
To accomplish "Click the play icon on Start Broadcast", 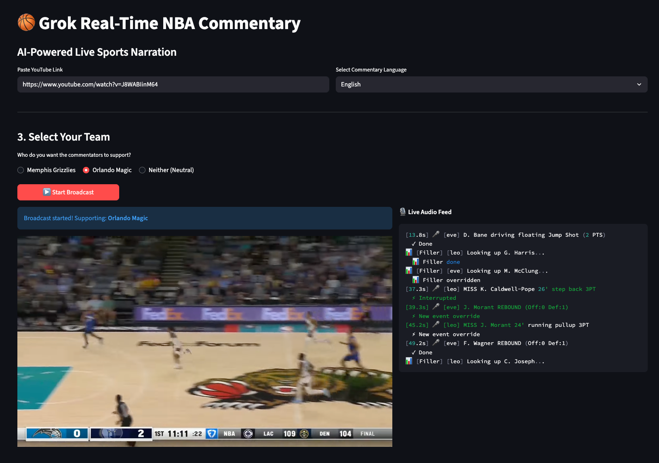I will tap(47, 192).
